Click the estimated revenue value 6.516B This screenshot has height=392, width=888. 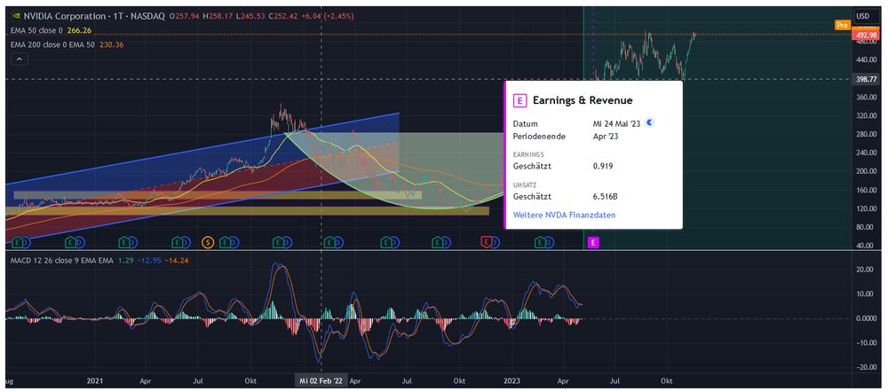click(x=606, y=196)
